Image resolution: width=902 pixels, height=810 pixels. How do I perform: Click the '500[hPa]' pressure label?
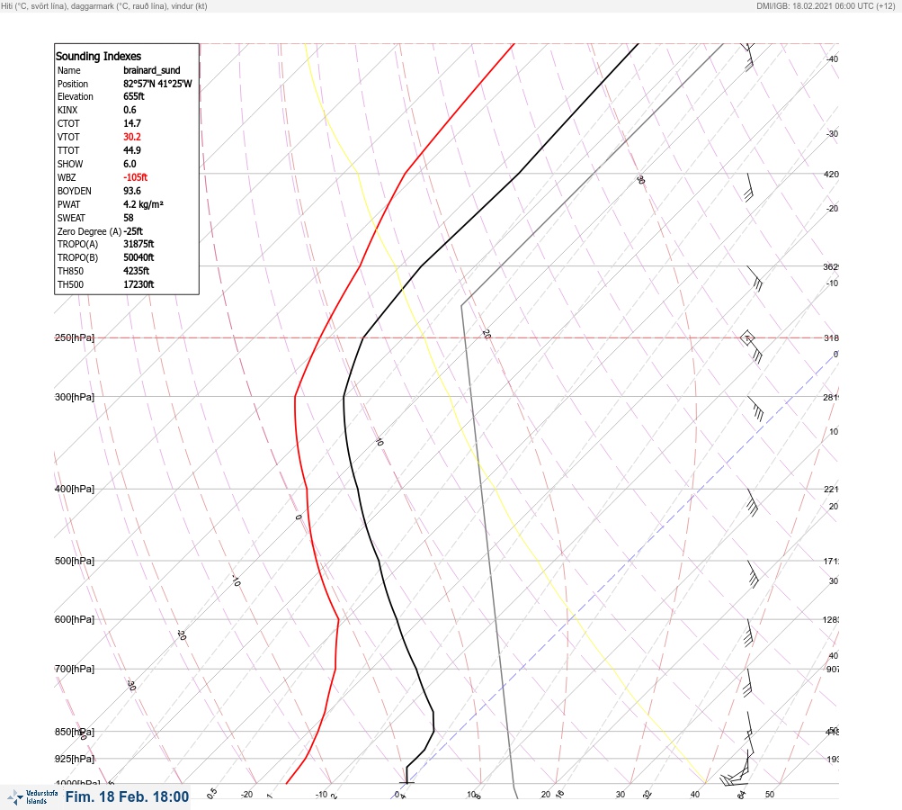pyautogui.click(x=75, y=561)
